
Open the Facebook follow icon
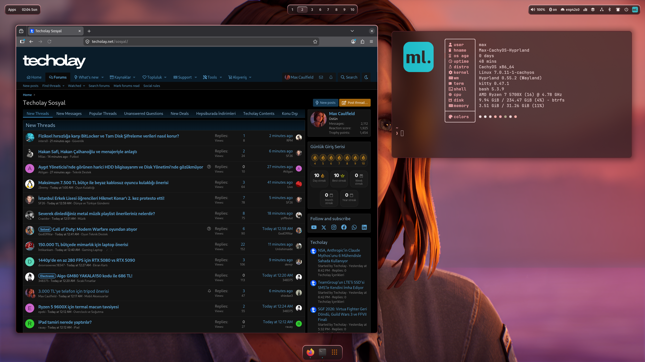tap(344, 227)
